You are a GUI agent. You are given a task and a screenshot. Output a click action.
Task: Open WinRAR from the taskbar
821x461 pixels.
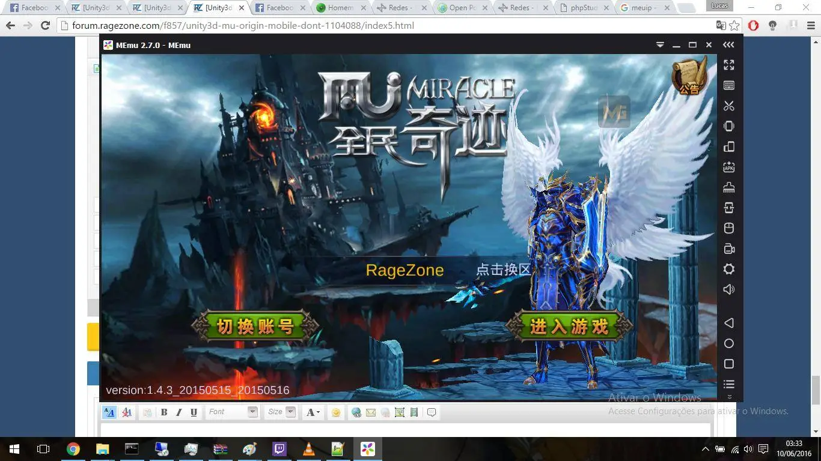(220, 449)
